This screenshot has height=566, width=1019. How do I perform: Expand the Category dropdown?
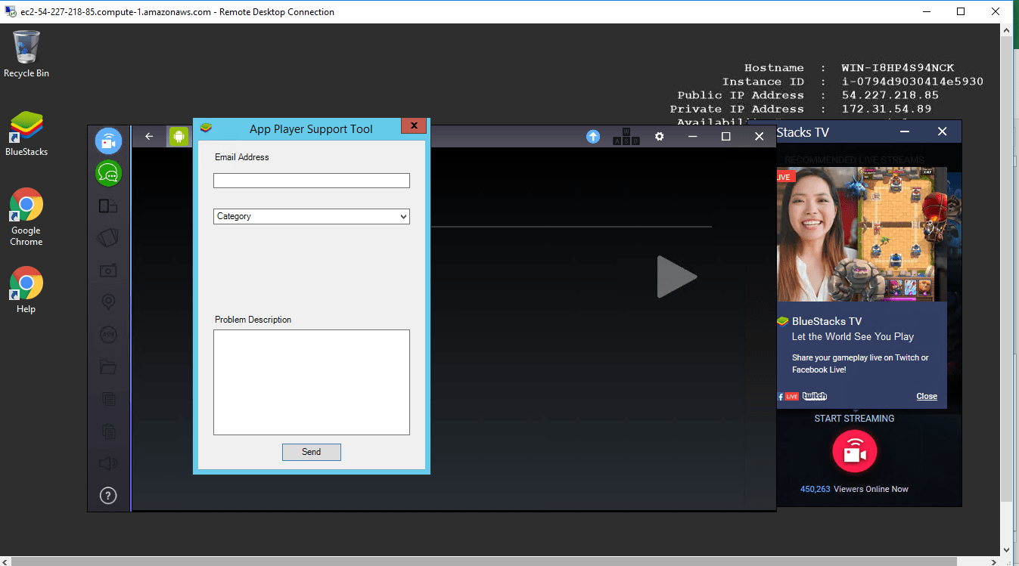tap(311, 217)
